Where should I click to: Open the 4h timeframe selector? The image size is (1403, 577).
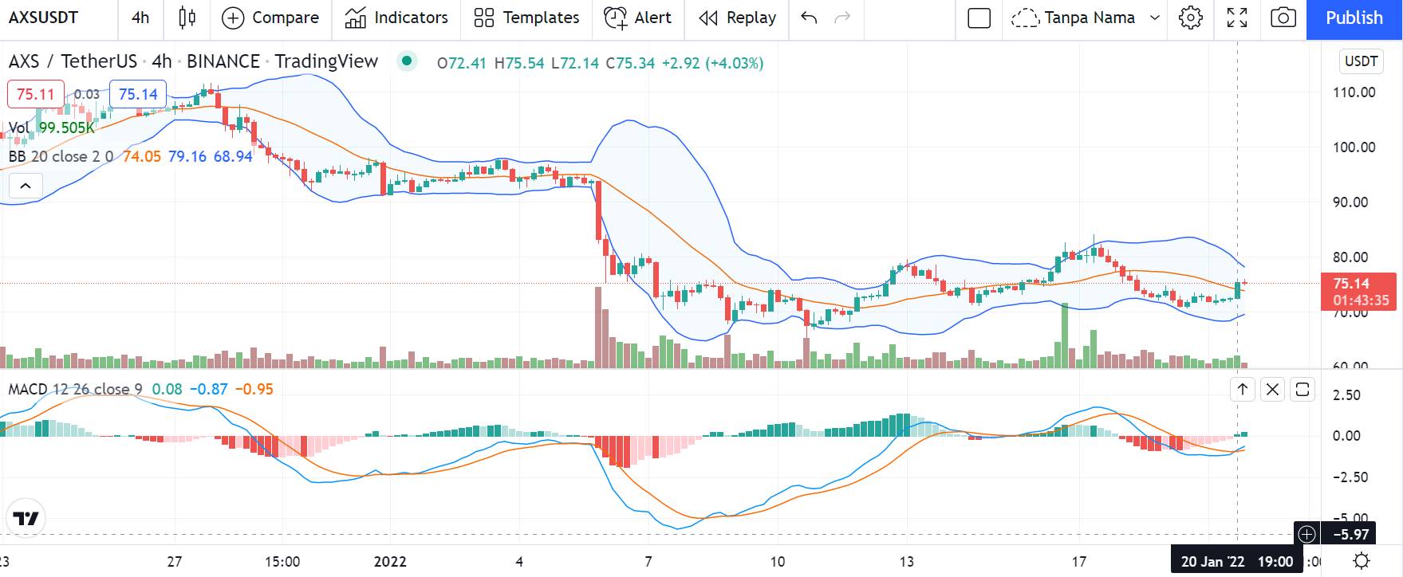(140, 18)
